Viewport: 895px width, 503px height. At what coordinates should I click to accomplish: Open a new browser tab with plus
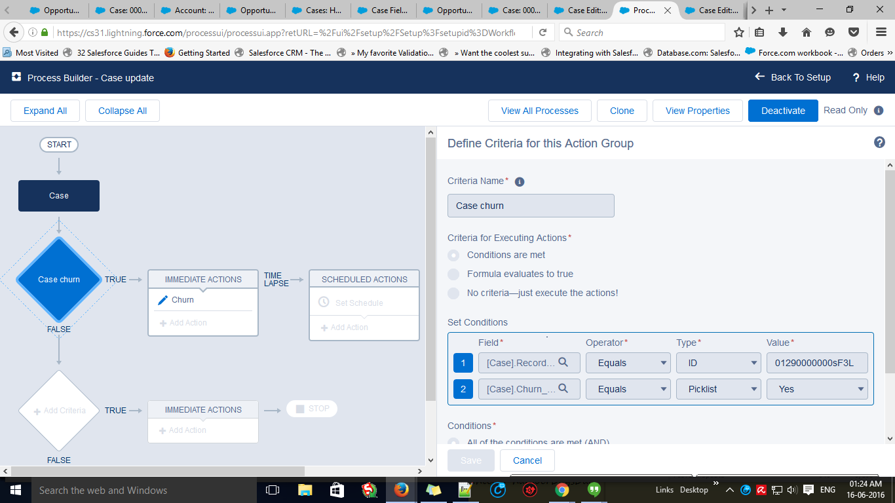tap(769, 10)
